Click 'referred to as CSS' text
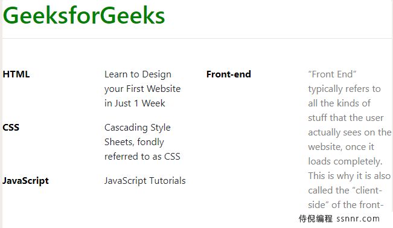393x228 pixels. pos(142,157)
